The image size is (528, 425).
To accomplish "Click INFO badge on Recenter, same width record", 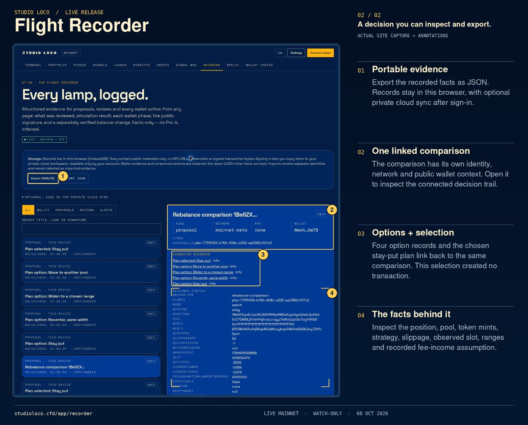I will tap(151, 314).
